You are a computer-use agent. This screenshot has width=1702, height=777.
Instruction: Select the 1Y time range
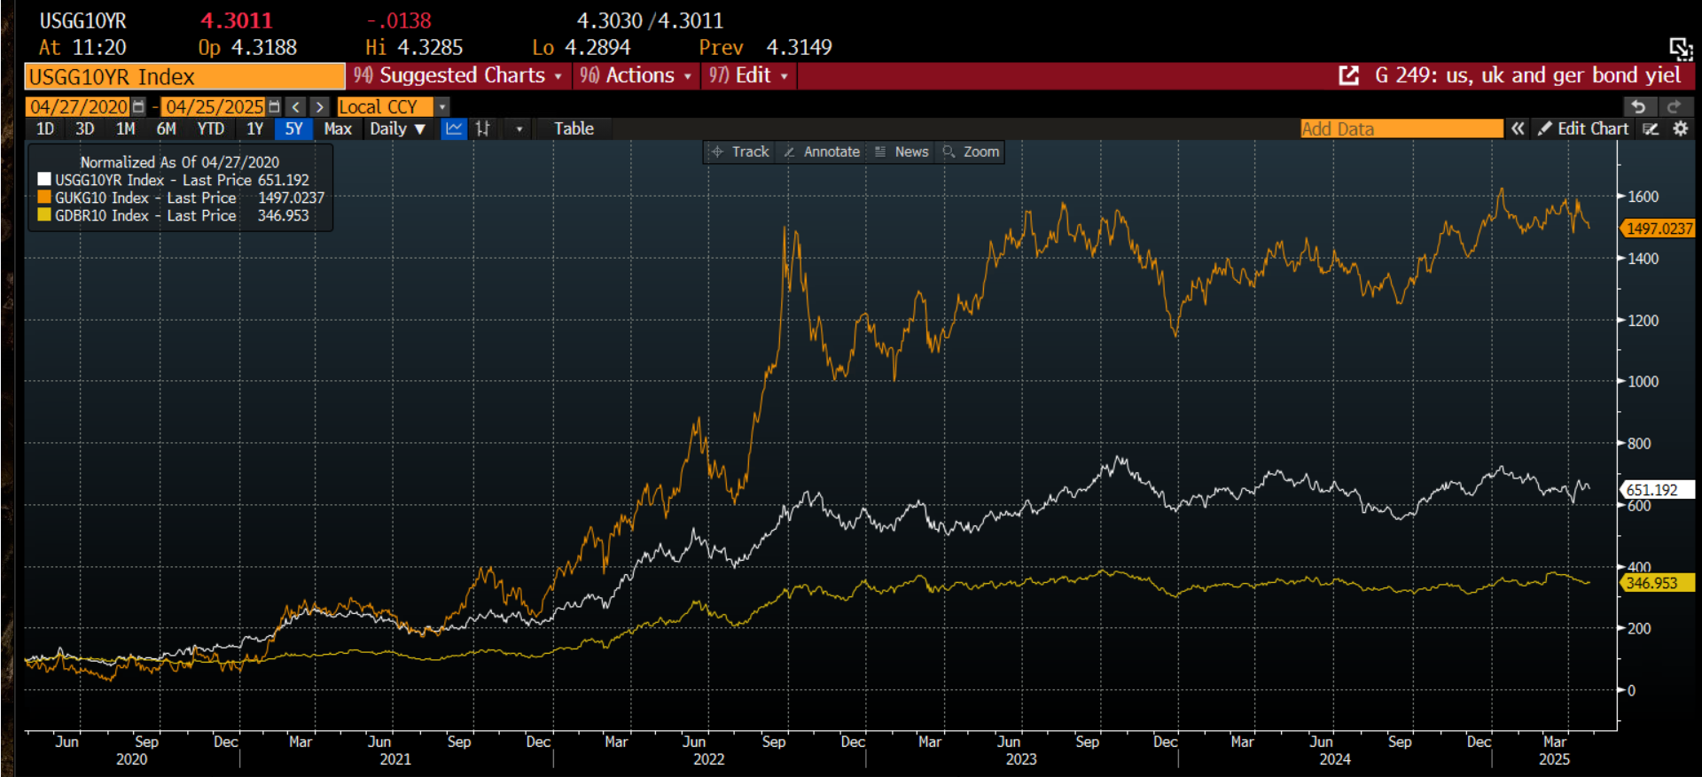click(255, 128)
